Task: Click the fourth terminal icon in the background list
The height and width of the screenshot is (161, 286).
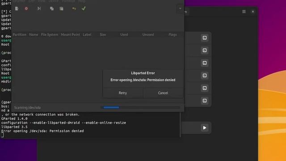Action: click(x=205, y=76)
